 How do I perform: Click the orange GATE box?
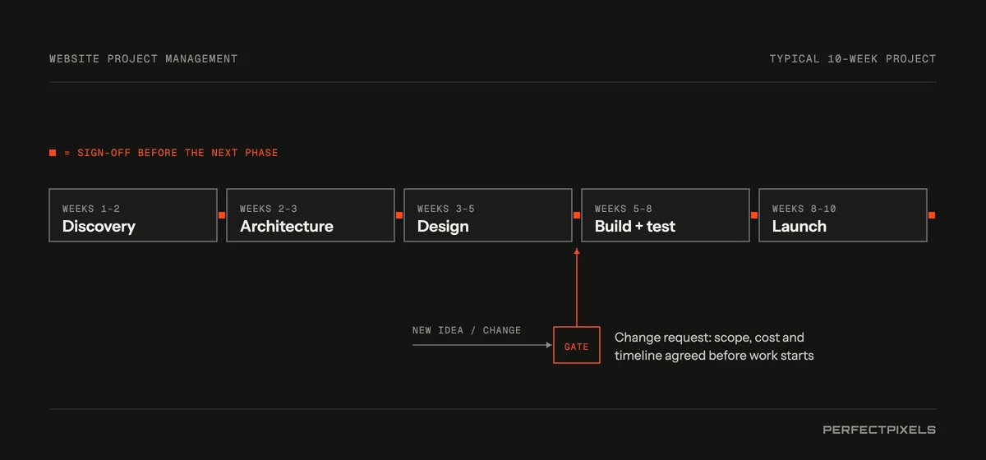[x=577, y=345]
